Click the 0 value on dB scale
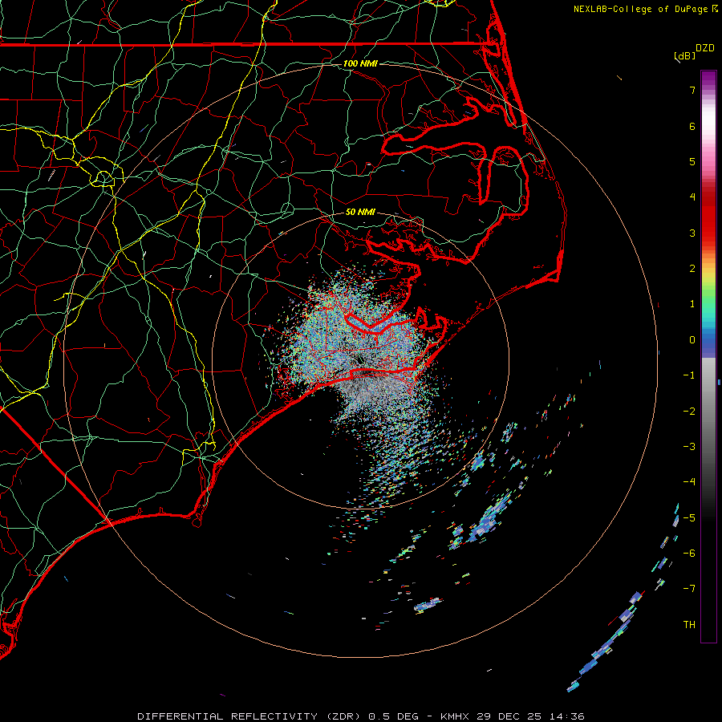722x722 pixels. pyautogui.click(x=692, y=340)
